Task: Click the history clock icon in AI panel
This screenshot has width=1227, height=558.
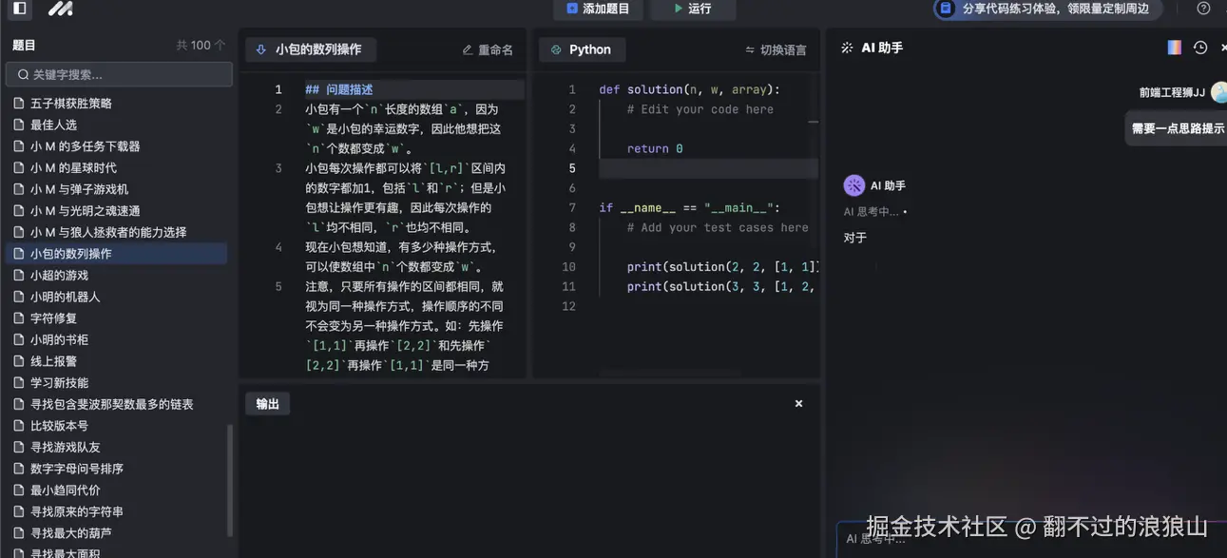Action: [x=1198, y=47]
